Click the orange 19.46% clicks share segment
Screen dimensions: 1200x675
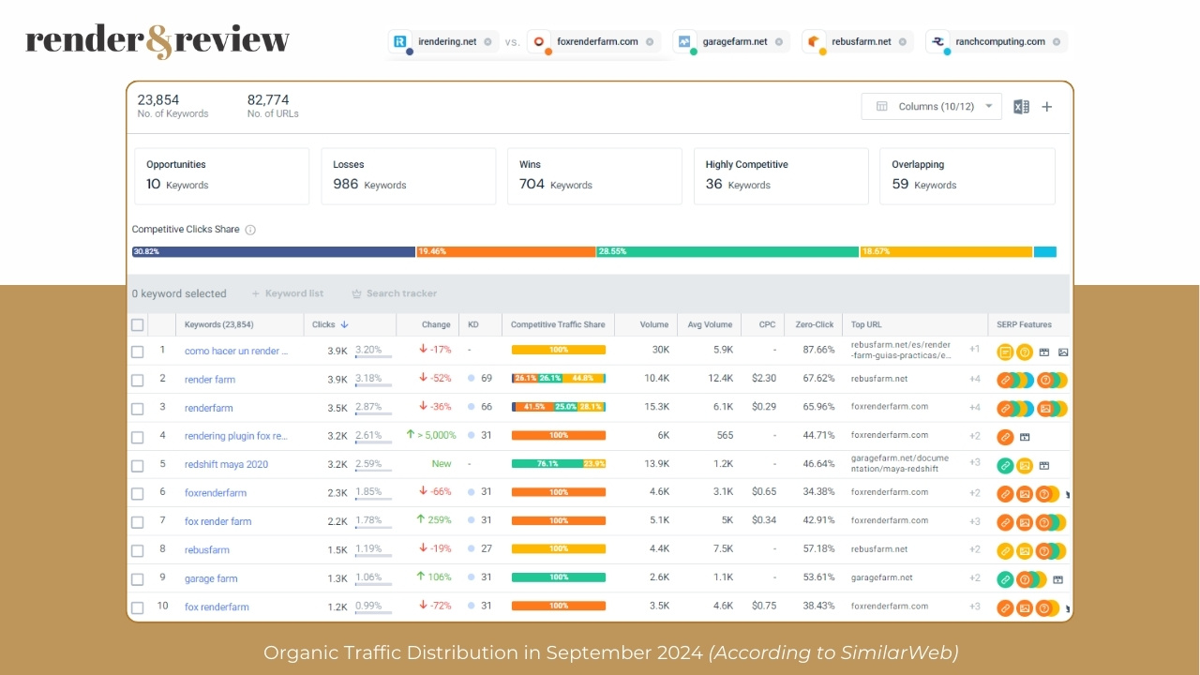[506, 251]
